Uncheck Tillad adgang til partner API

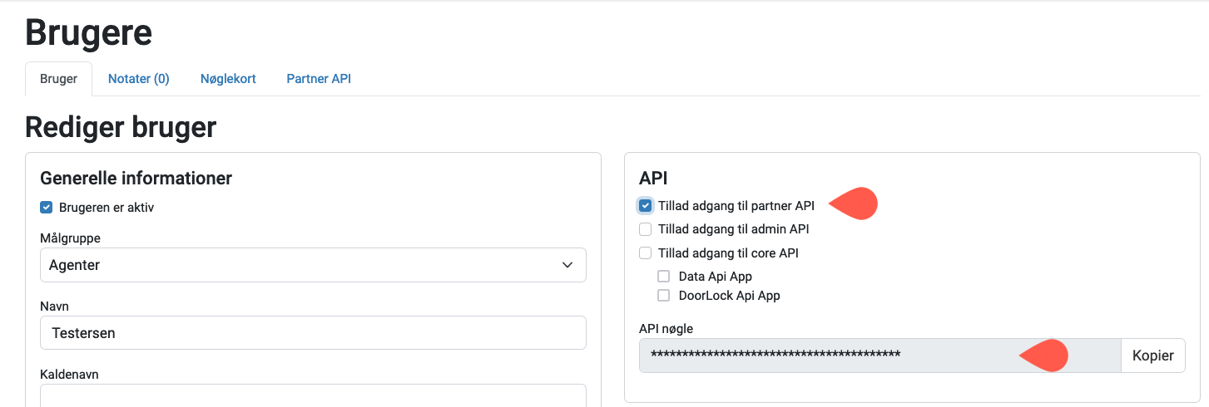click(646, 205)
